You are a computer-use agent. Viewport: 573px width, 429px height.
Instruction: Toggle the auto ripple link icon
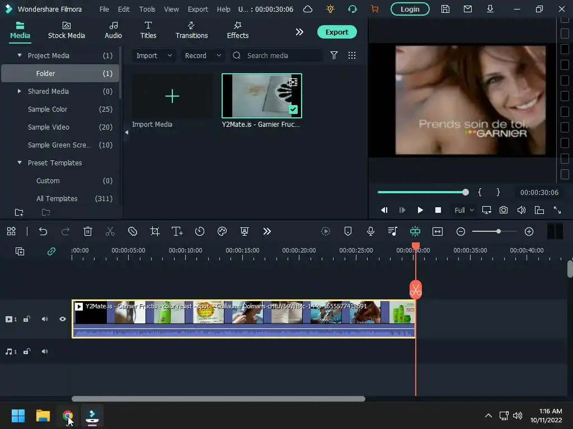(x=51, y=251)
